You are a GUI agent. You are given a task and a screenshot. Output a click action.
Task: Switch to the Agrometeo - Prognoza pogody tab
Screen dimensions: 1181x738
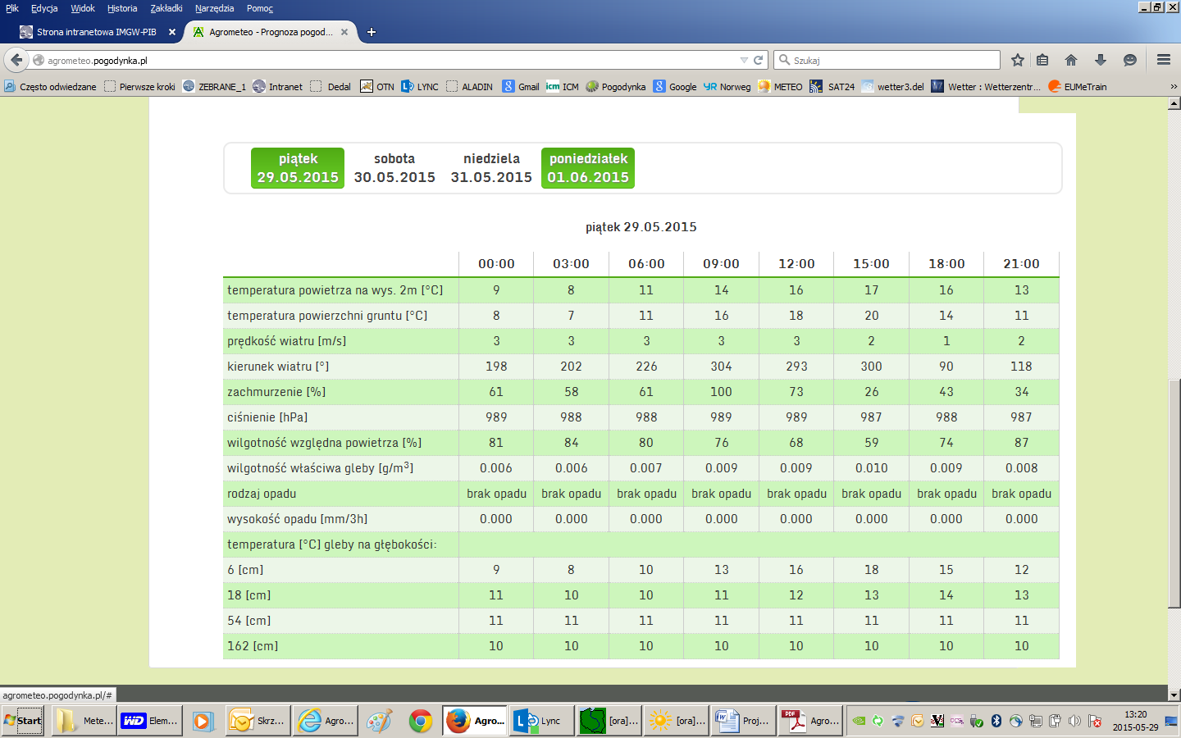point(271,32)
